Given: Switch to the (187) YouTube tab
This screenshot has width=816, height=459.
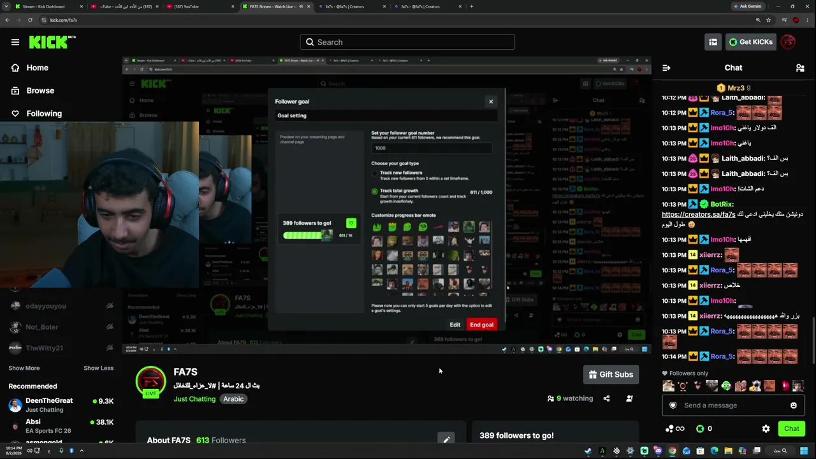Looking at the screenshot, I should coord(201,6).
